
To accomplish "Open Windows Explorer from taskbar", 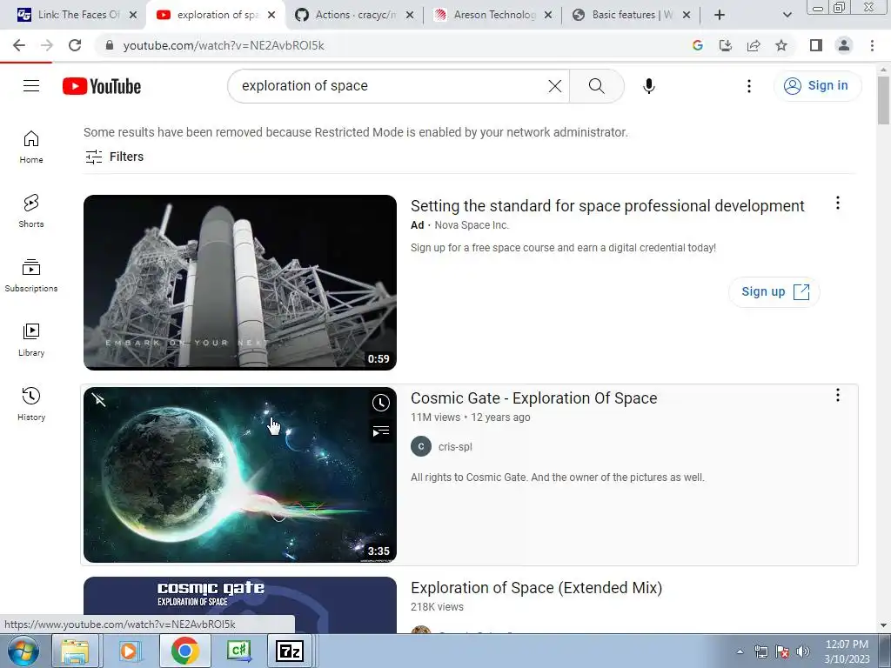I will pyautogui.click(x=75, y=651).
